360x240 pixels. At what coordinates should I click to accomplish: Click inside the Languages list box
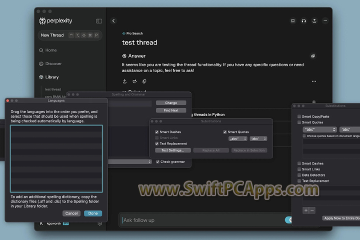click(56, 158)
